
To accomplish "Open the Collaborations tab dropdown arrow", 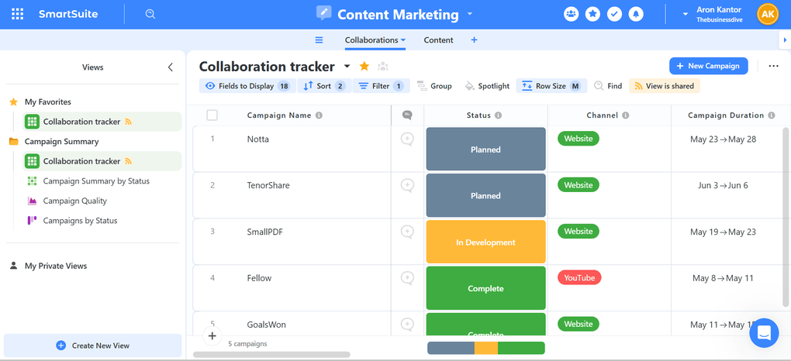I will tap(403, 40).
